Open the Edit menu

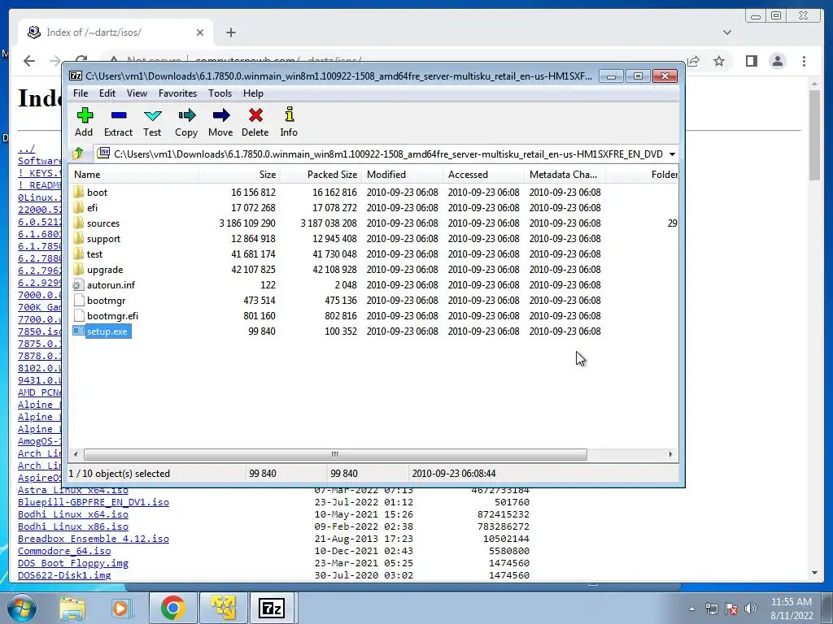107,93
